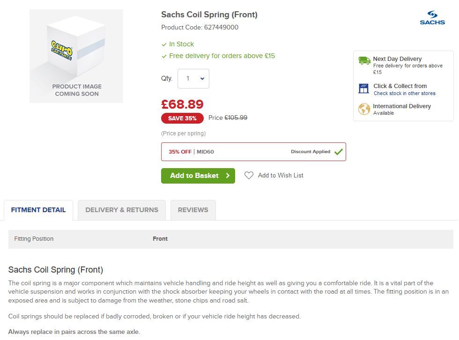Click the MID60 discount code box
Viewport: 459px width, 340px height.
click(253, 152)
